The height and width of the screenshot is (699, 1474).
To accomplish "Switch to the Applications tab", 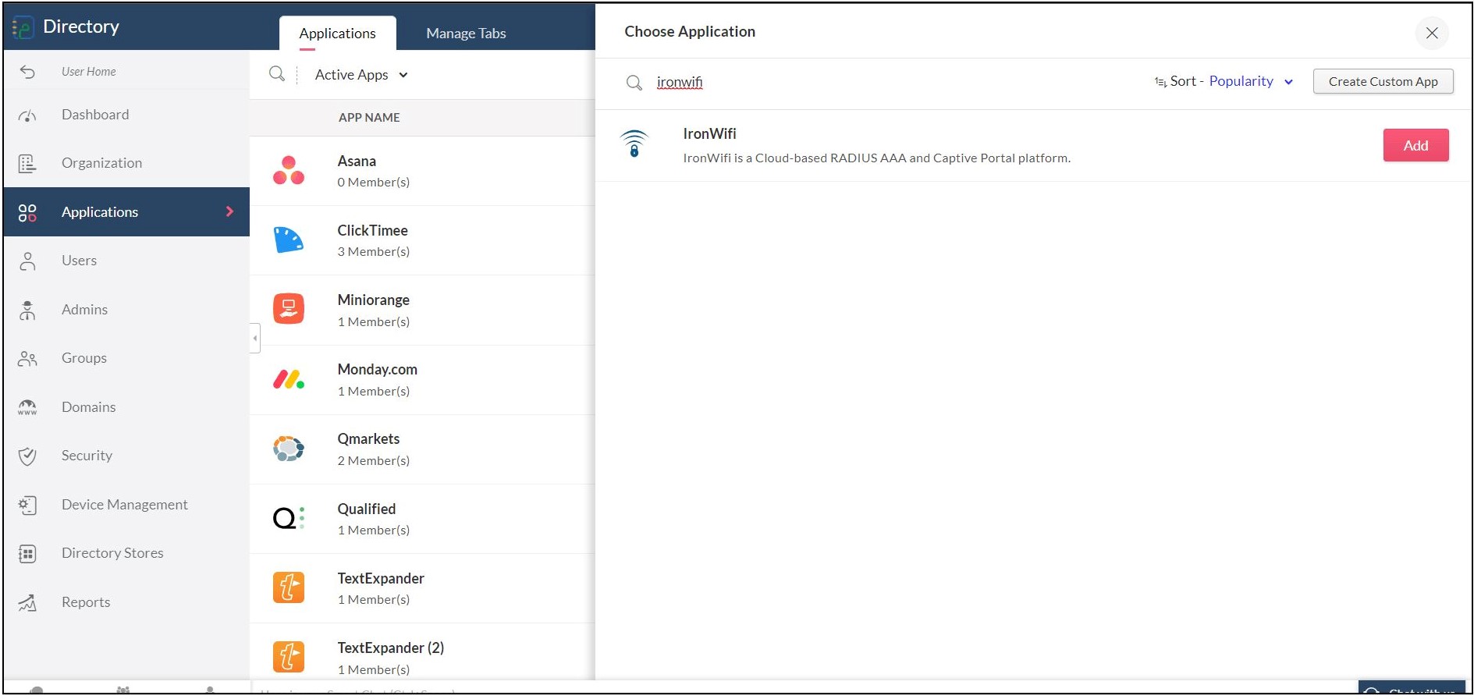I will click(x=337, y=34).
